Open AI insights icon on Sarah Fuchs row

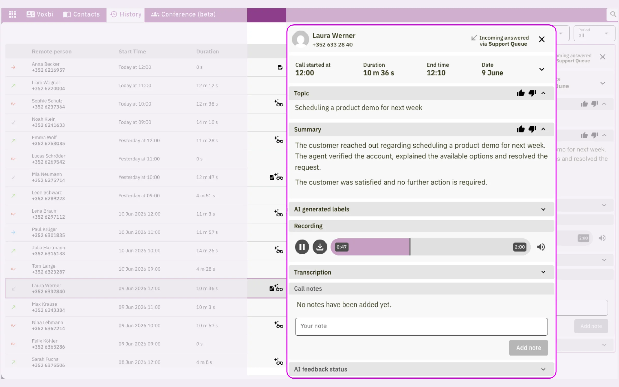point(279,361)
